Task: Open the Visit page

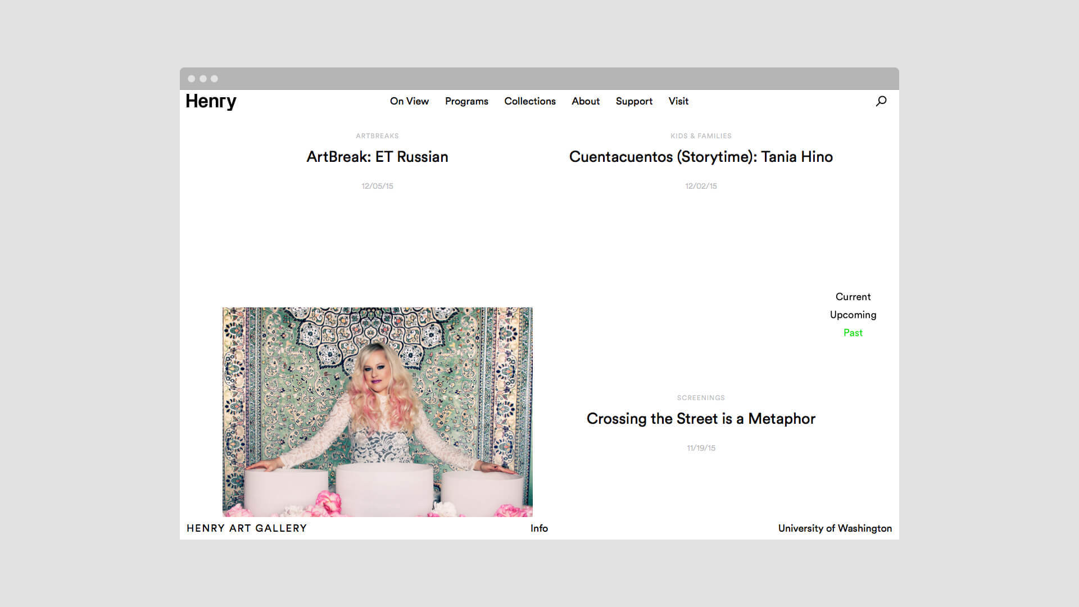Action: 678,101
